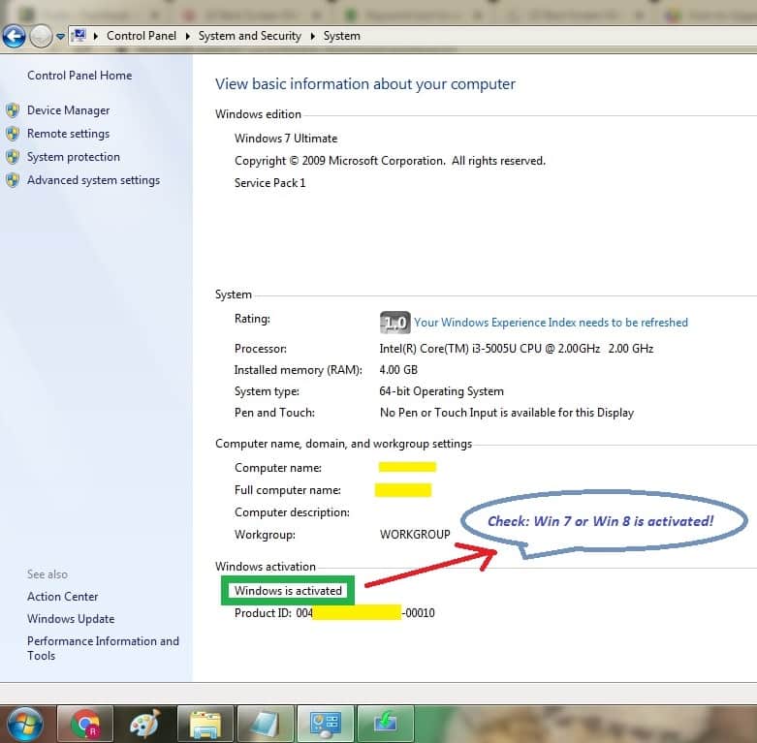Click the View basic information heading
The height and width of the screenshot is (743, 757).
[x=365, y=84]
